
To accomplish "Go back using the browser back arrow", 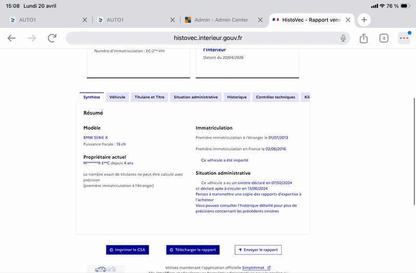I will 11,38.
